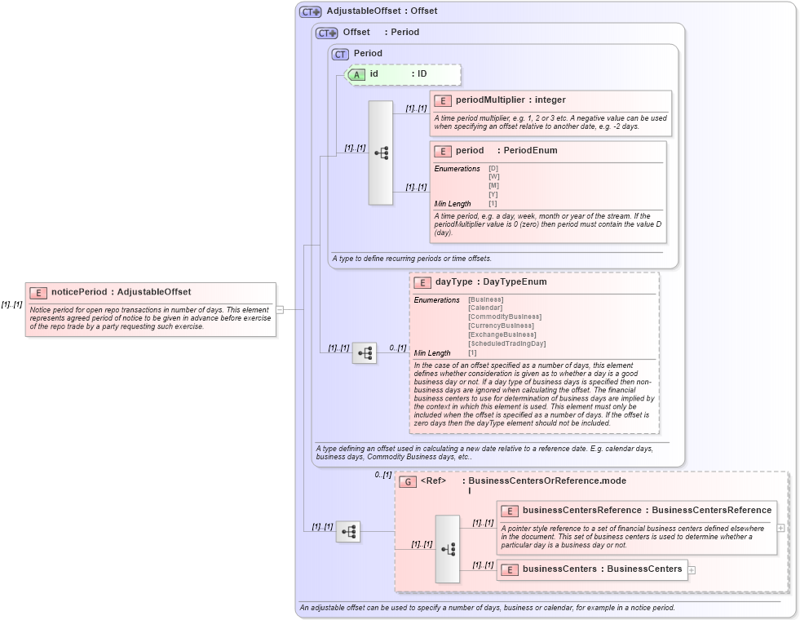Select the sequence compositor inside Period type
Viewport: 800px width, 620px height.
pyautogui.click(x=381, y=153)
